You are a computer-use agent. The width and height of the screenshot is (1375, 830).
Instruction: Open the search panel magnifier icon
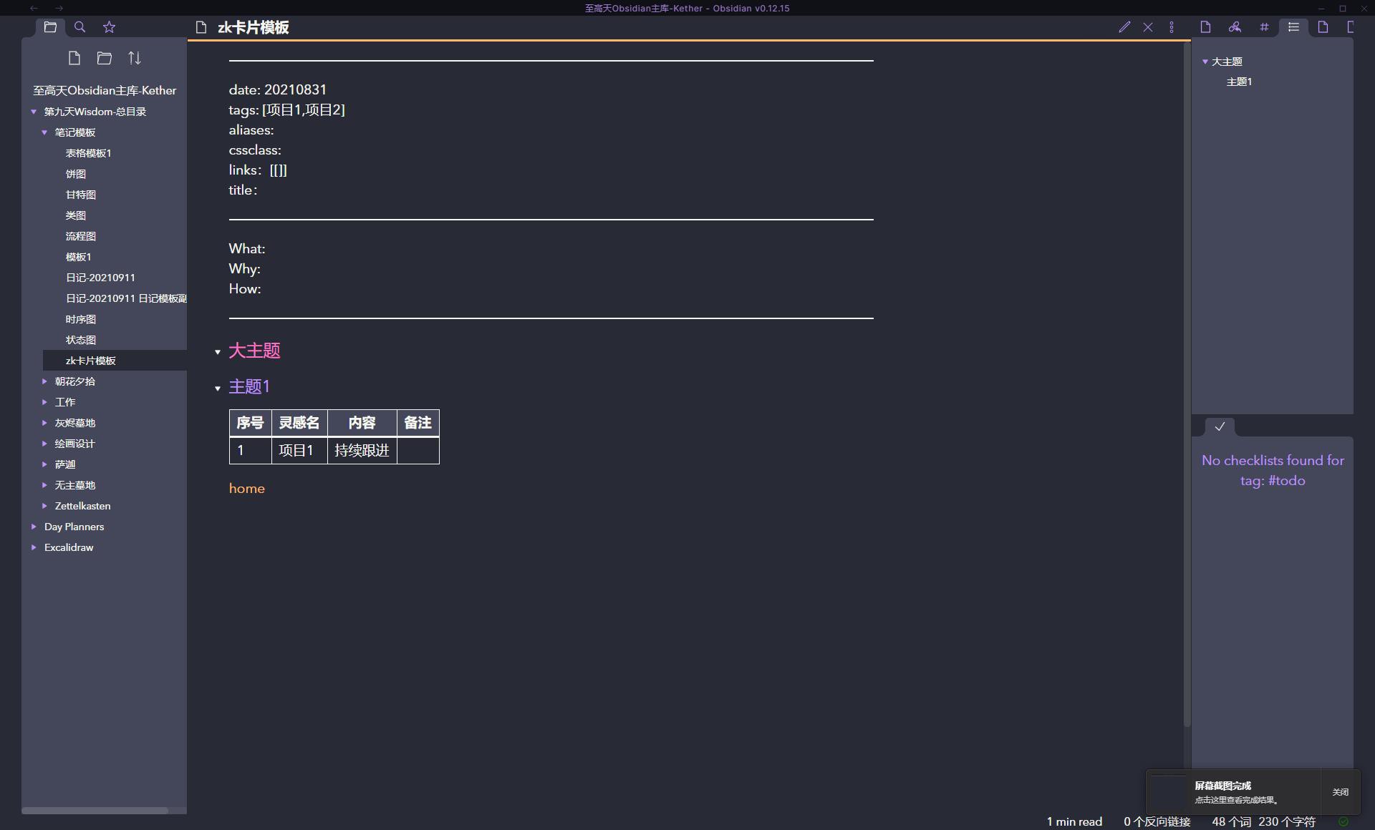(x=79, y=27)
